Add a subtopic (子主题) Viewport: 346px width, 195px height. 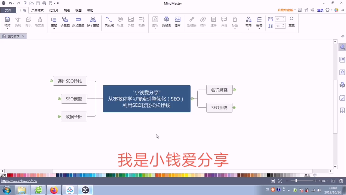[65, 19]
